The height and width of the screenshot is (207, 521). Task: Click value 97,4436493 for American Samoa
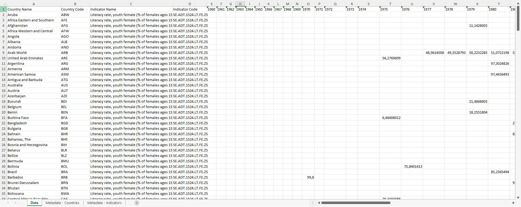tap(499, 74)
